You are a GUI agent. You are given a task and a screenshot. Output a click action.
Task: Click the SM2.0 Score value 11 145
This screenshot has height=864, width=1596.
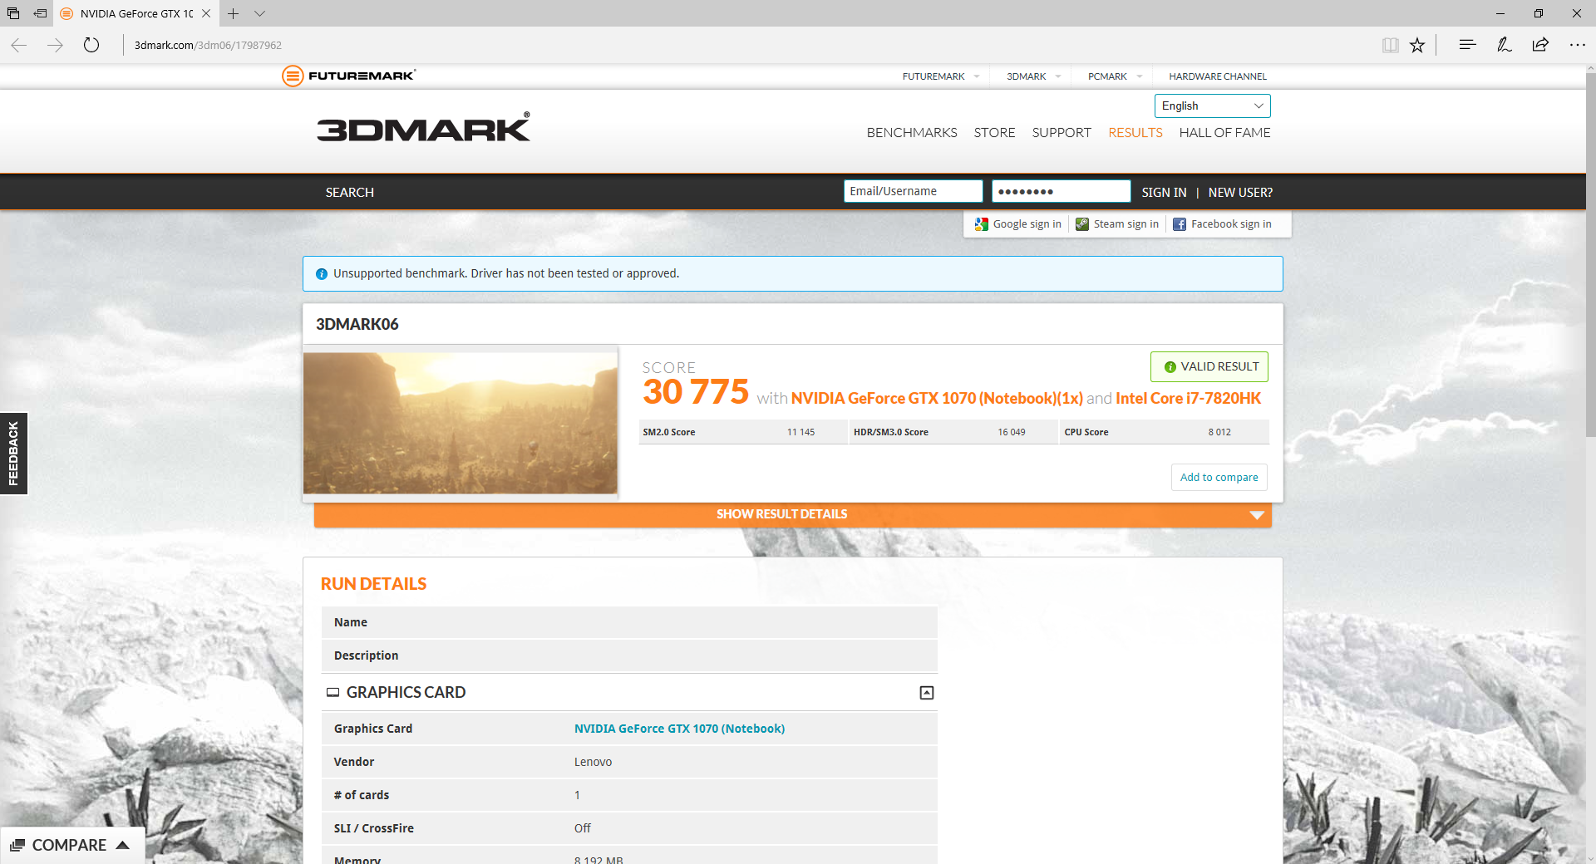coord(800,432)
